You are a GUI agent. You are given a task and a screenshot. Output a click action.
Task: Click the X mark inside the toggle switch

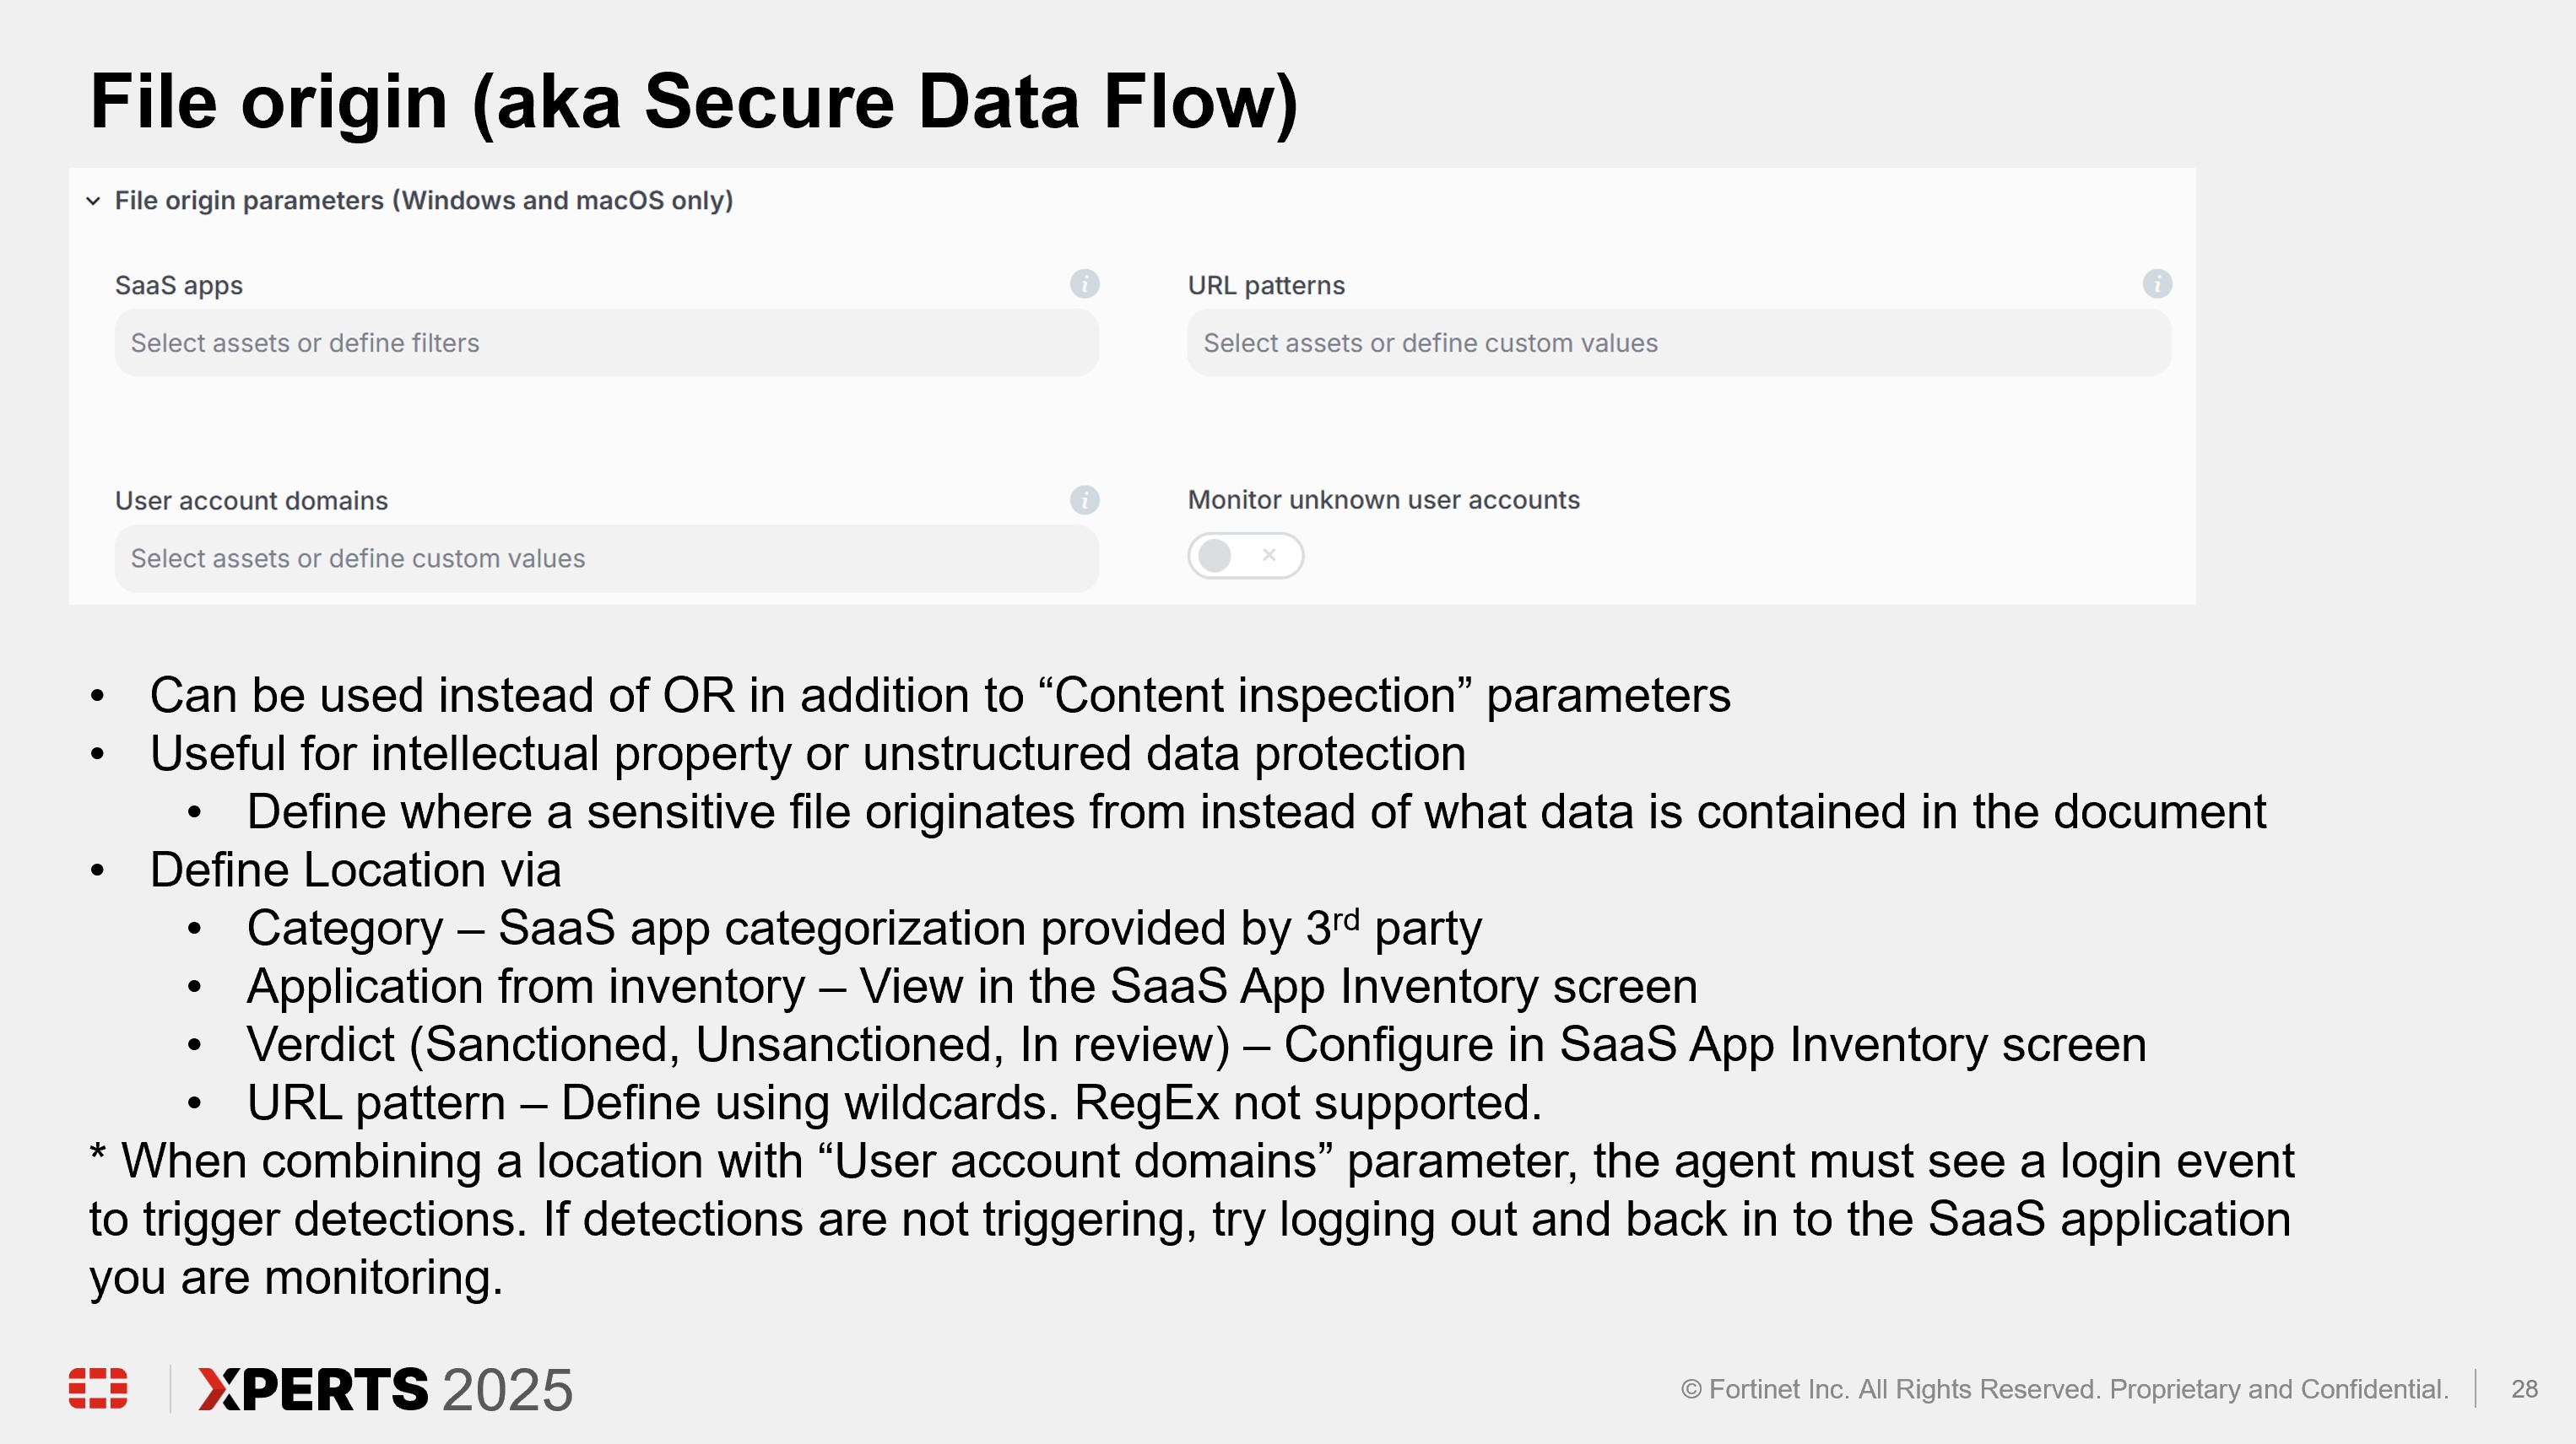[x=1269, y=555]
